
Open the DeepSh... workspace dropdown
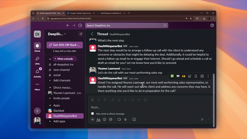click(x=57, y=34)
